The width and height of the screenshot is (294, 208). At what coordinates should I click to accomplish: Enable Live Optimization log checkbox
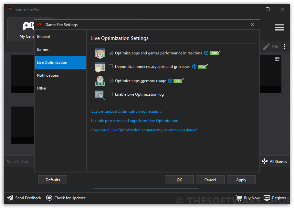pos(111,94)
